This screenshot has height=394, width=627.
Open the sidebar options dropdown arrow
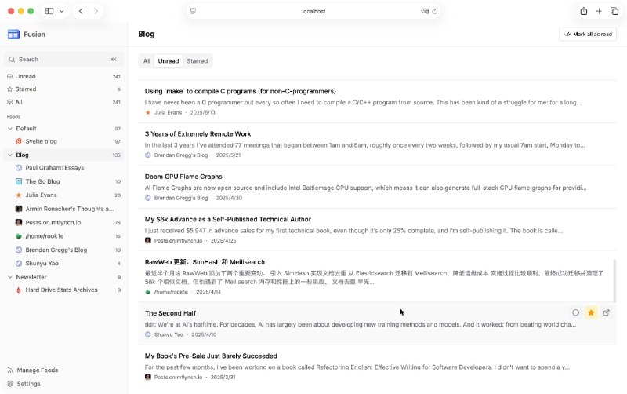[62, 11]
